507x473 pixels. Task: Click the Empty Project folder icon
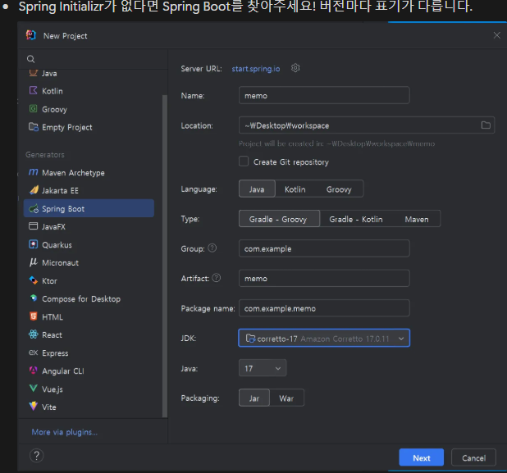click(34, 126)
